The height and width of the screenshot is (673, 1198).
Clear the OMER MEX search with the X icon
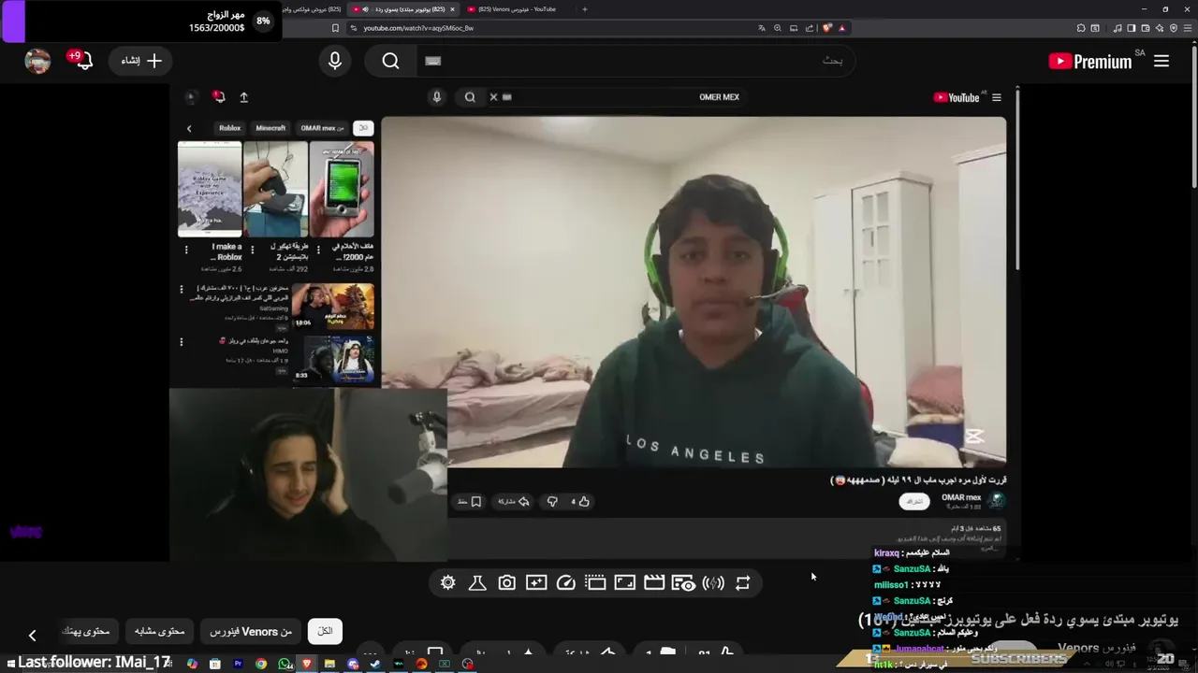point(493,96)
